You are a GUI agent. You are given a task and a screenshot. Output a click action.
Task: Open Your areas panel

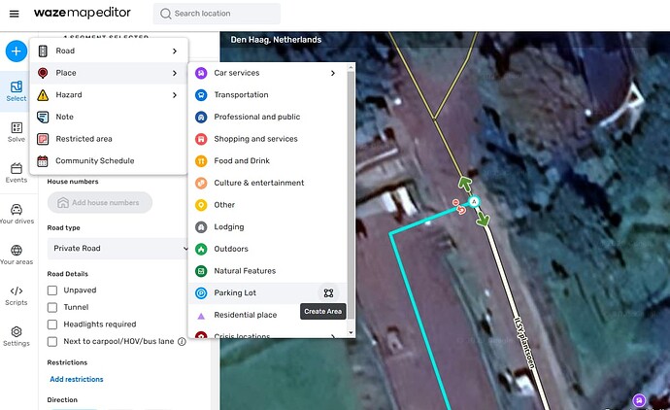[x=17, y=255]
